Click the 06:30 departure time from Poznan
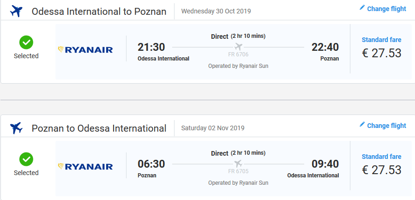This screenshot has height=200, width=415. tap(151, 164)
